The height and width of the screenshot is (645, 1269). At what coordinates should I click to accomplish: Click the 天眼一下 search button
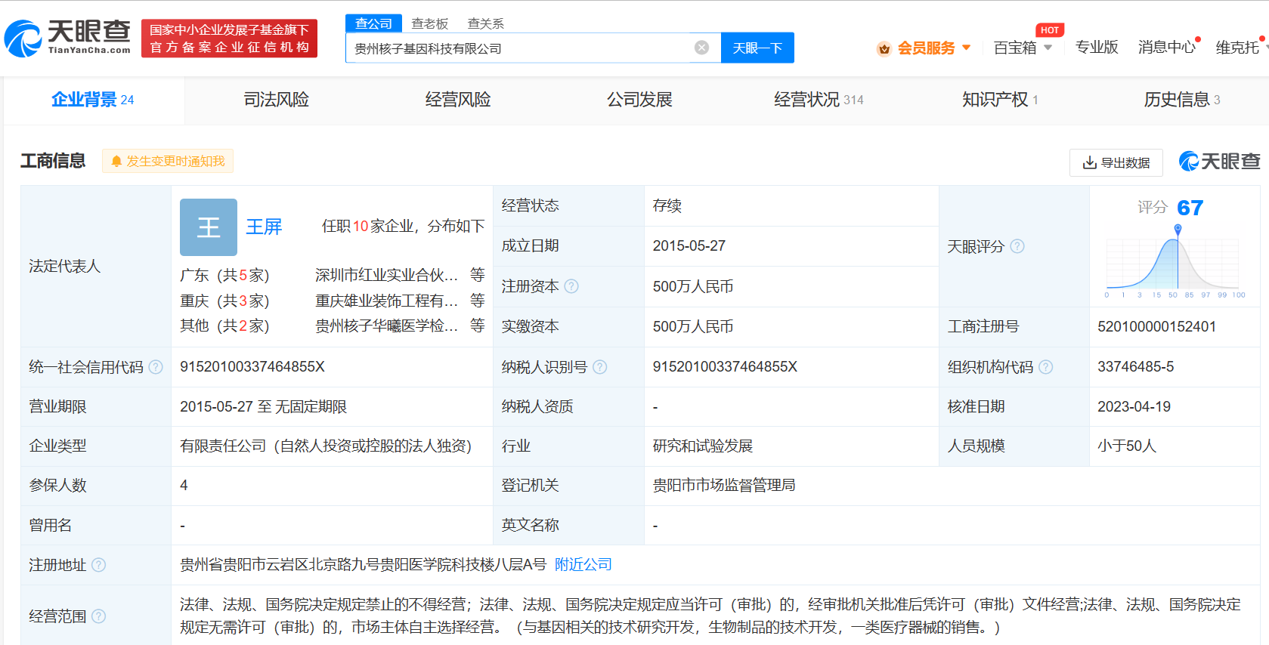tap(757, 48)
